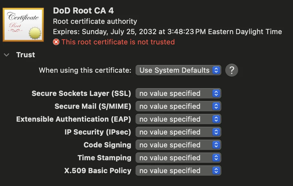Open the Secure Mail (S/MIME) dropdown

[178, 106]
